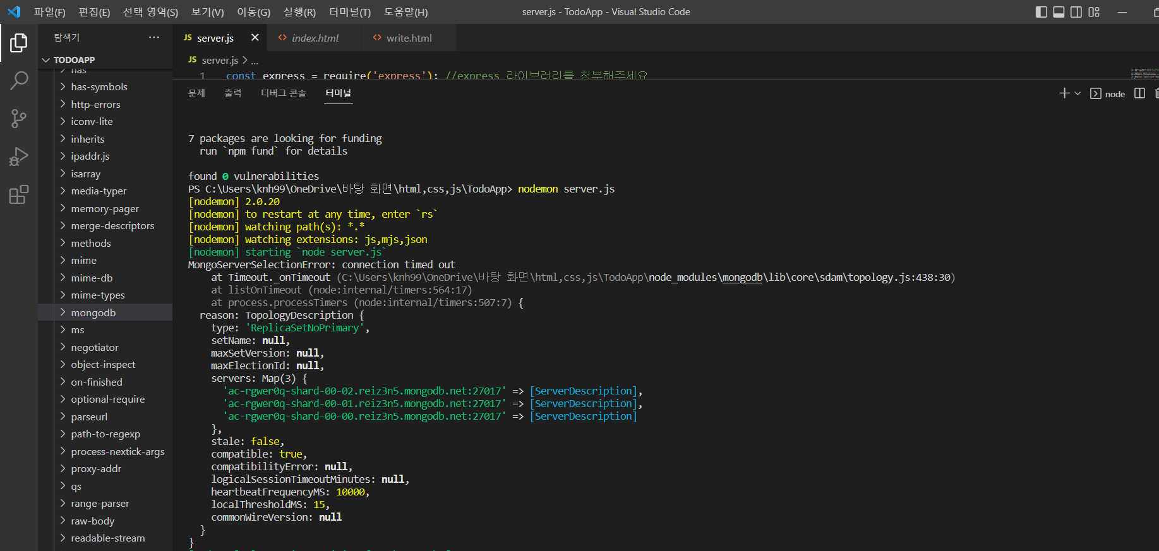Expand the ipaddr.js folder
This screenshot has height=551, width=1159.
coord(105,156)
